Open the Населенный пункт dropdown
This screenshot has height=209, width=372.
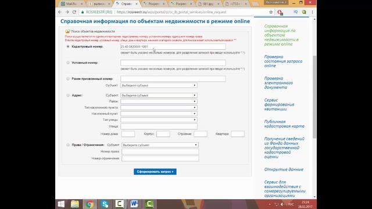coord(159,114)
